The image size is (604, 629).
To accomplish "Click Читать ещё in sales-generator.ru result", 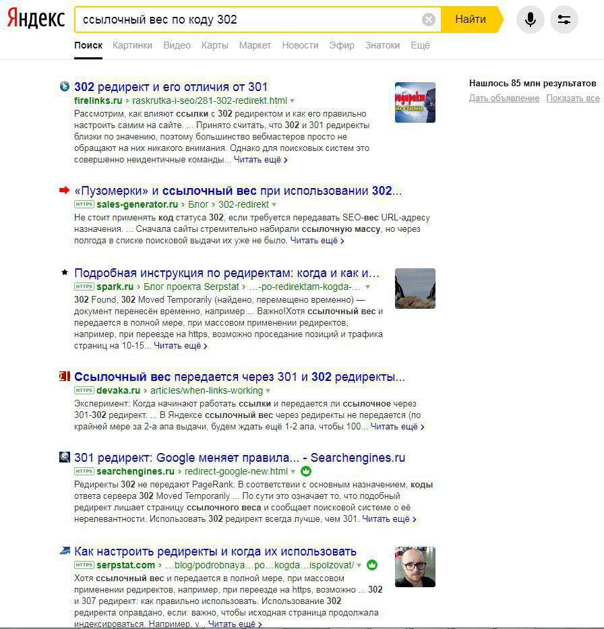I will coord(317,241).
